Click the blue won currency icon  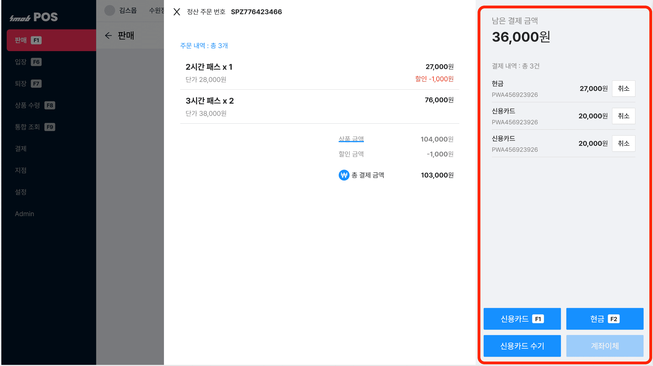(344, 175)
